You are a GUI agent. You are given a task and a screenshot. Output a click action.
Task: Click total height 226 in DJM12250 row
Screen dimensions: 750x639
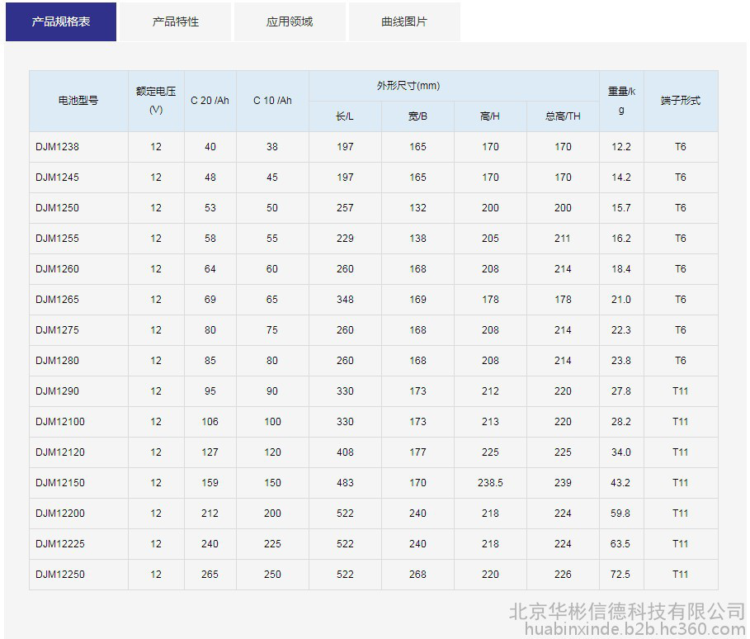pos(563,575)
